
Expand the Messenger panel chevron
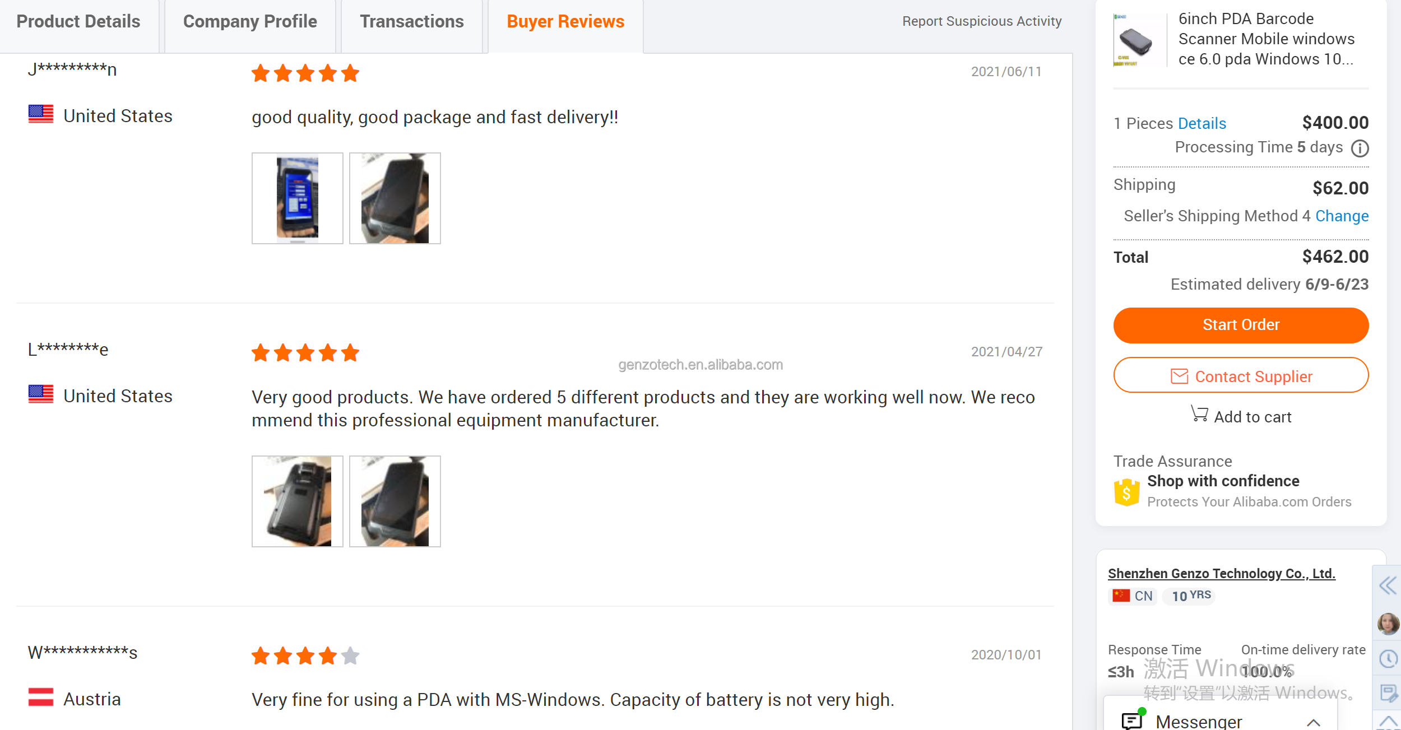click(x=1313, y=722)
